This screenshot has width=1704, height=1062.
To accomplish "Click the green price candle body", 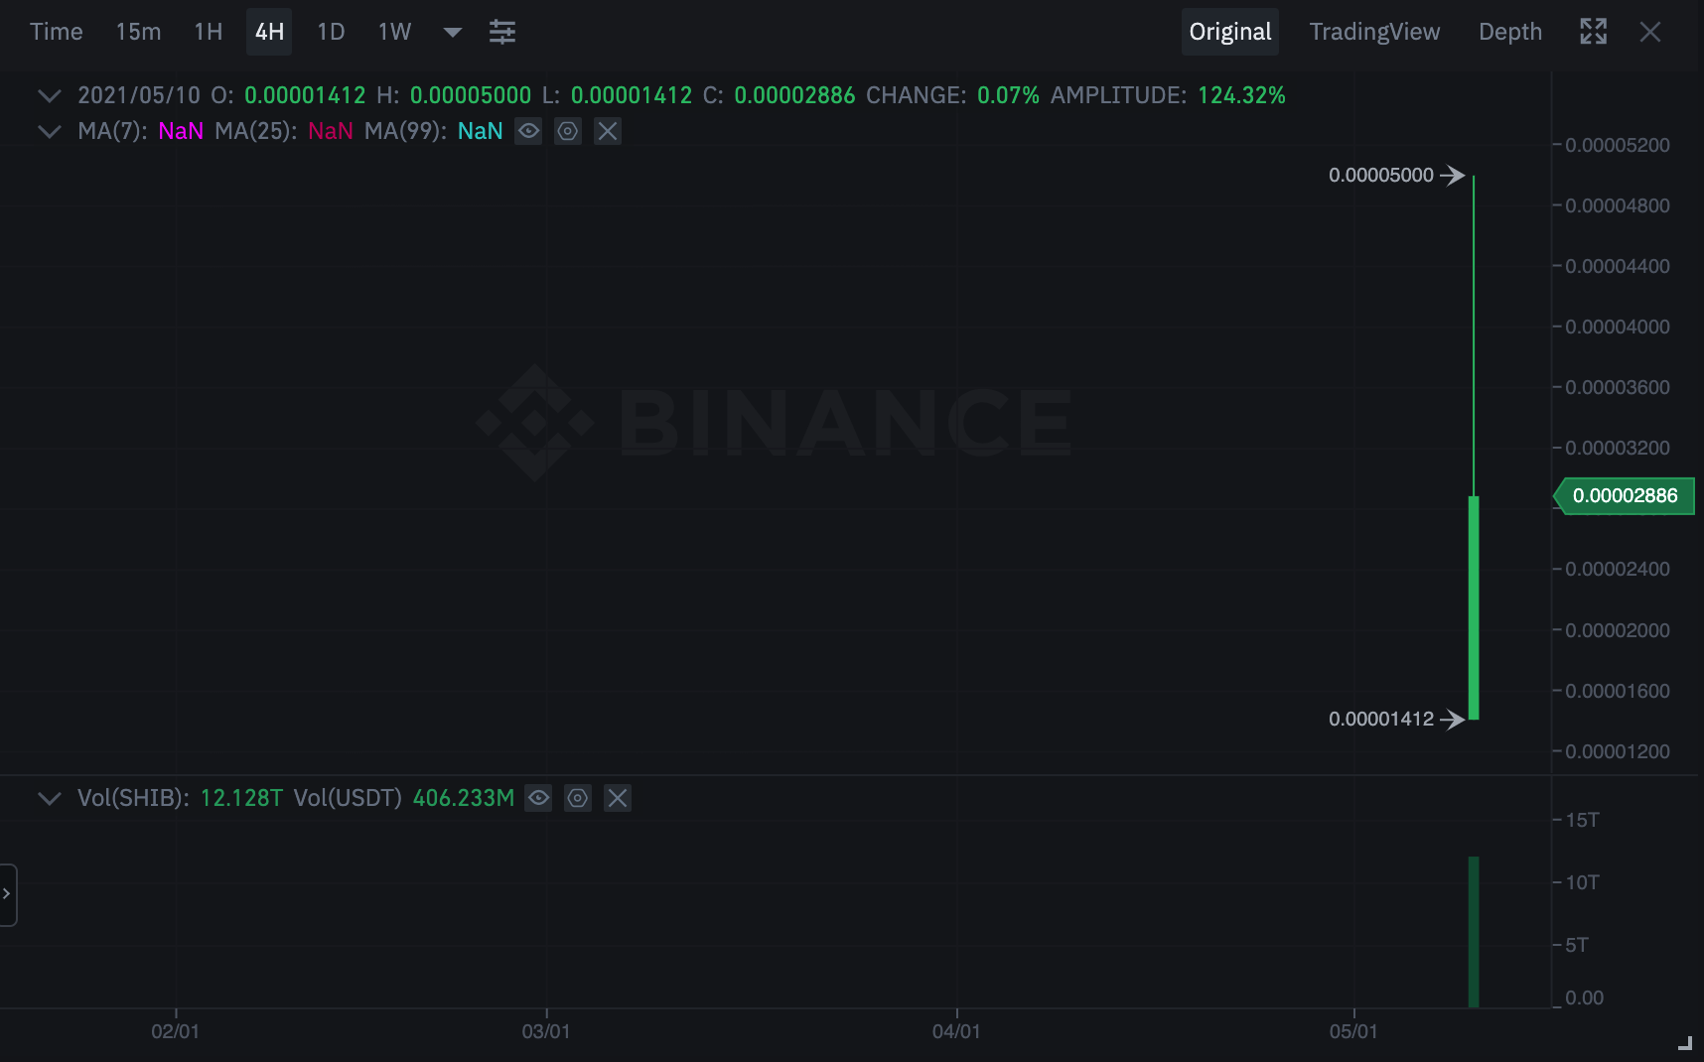I will 1474,607.
